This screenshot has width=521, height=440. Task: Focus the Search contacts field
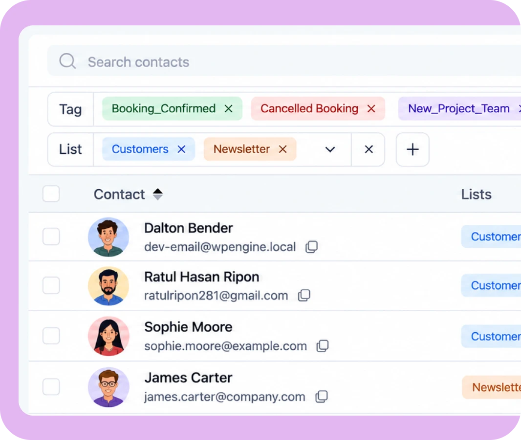click(284, 61)
